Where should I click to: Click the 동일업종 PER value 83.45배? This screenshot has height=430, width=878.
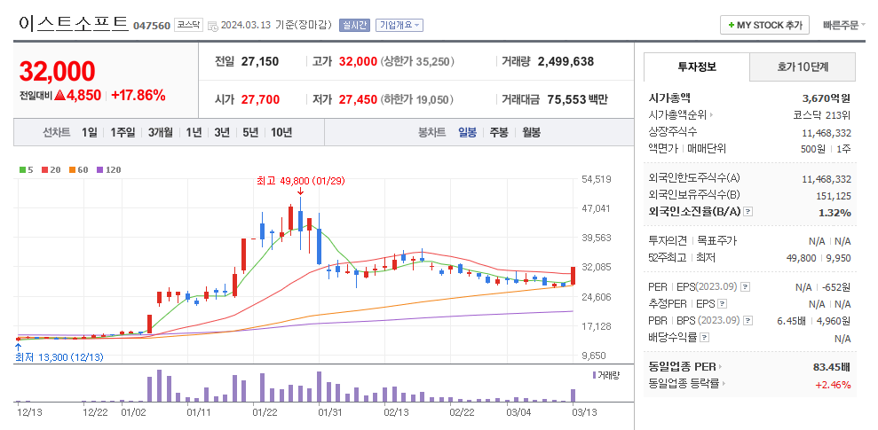click(x=832, y=367)
